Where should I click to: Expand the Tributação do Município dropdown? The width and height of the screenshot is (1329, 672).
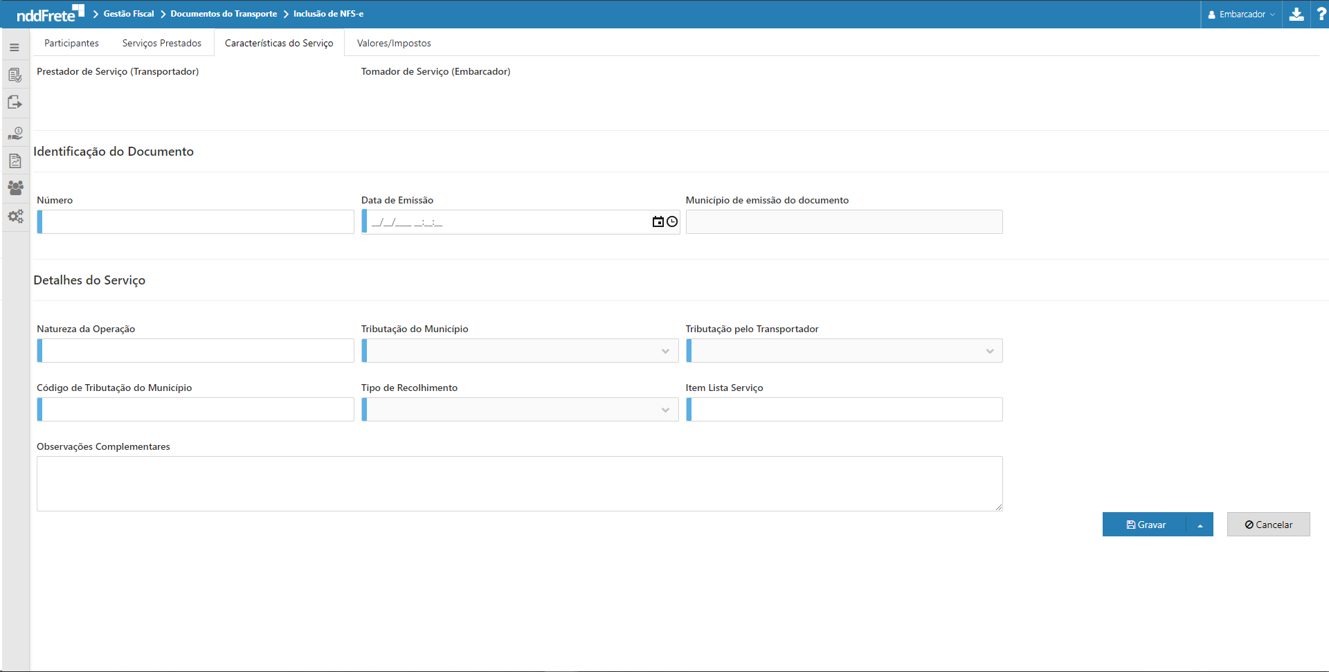coord(520,351)
